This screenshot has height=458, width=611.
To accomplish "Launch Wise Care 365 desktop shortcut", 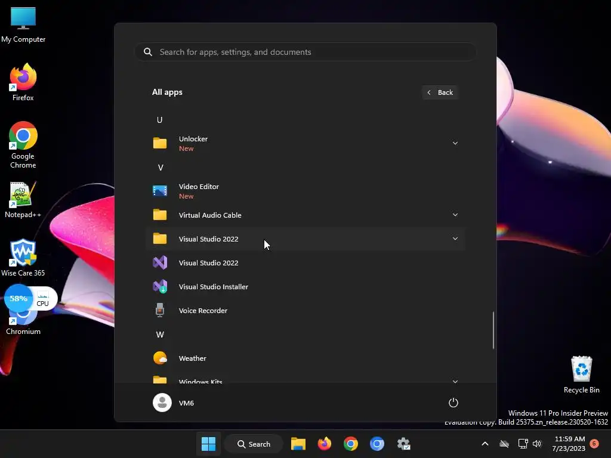I will [x=23, y=258].
